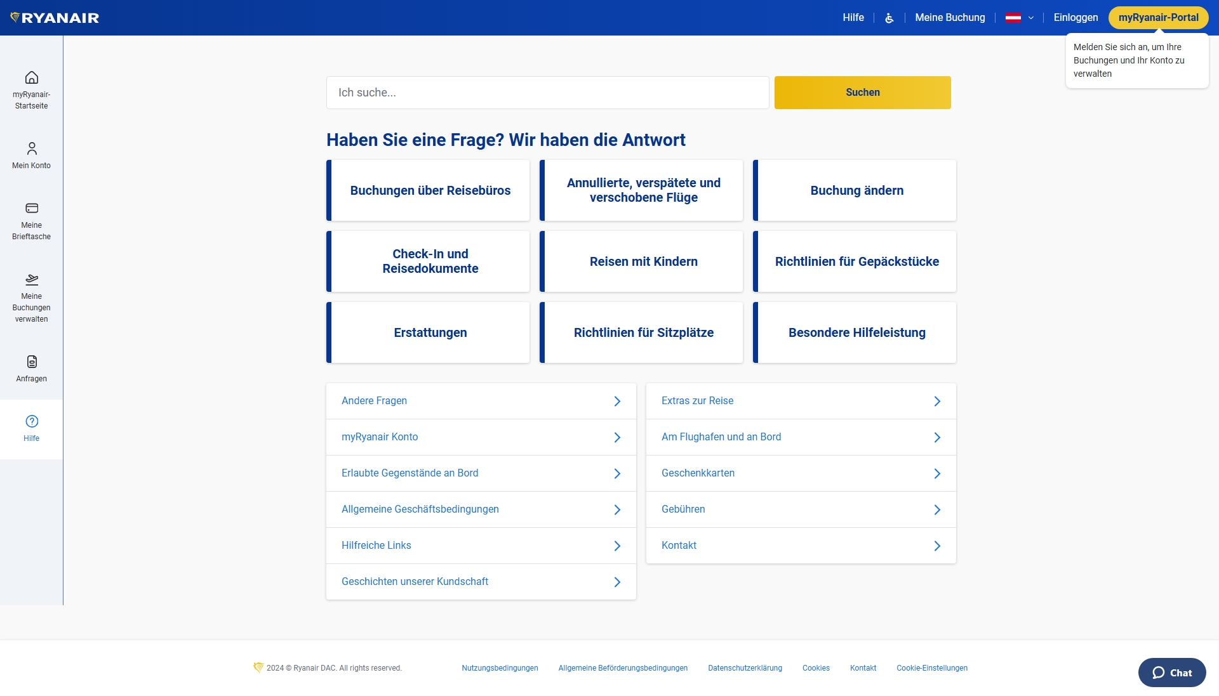Viewport: 1219px width, 696px height.
Task: Open Richtlinien für Gepäckstücke card
Action: 855,261
